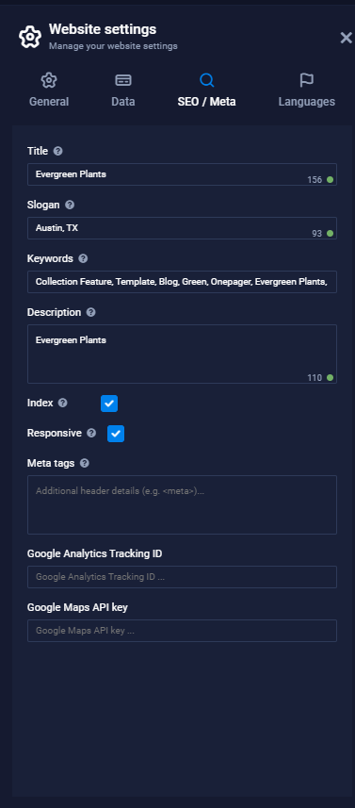The width and height of the screenshot is (355, 808).
Task: Click the help icon beside Responsive
Action: [x=91, y=433]
